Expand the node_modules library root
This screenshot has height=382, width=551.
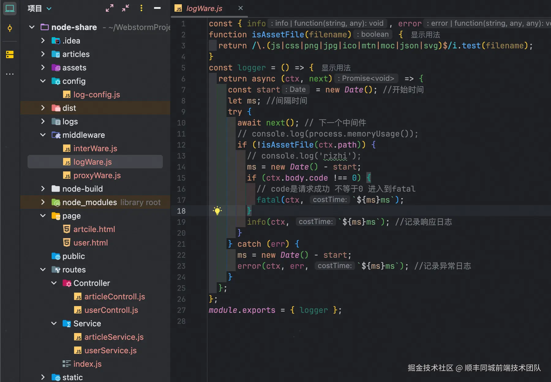point(43,202)
